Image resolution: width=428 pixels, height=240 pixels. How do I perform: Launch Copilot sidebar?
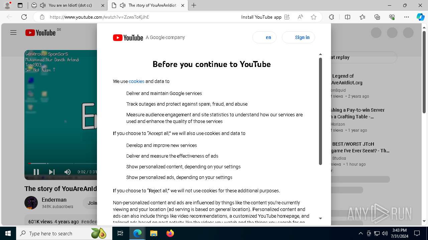coord(420,17)
